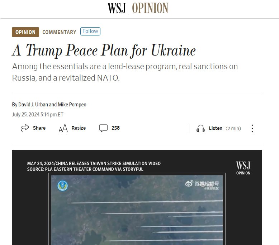Open author Mike Pompeo's page

[72, 105]
